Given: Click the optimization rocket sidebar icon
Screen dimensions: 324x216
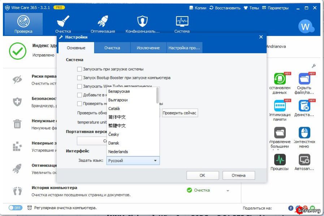Looking at the screenshot, I should pos(17,168).
